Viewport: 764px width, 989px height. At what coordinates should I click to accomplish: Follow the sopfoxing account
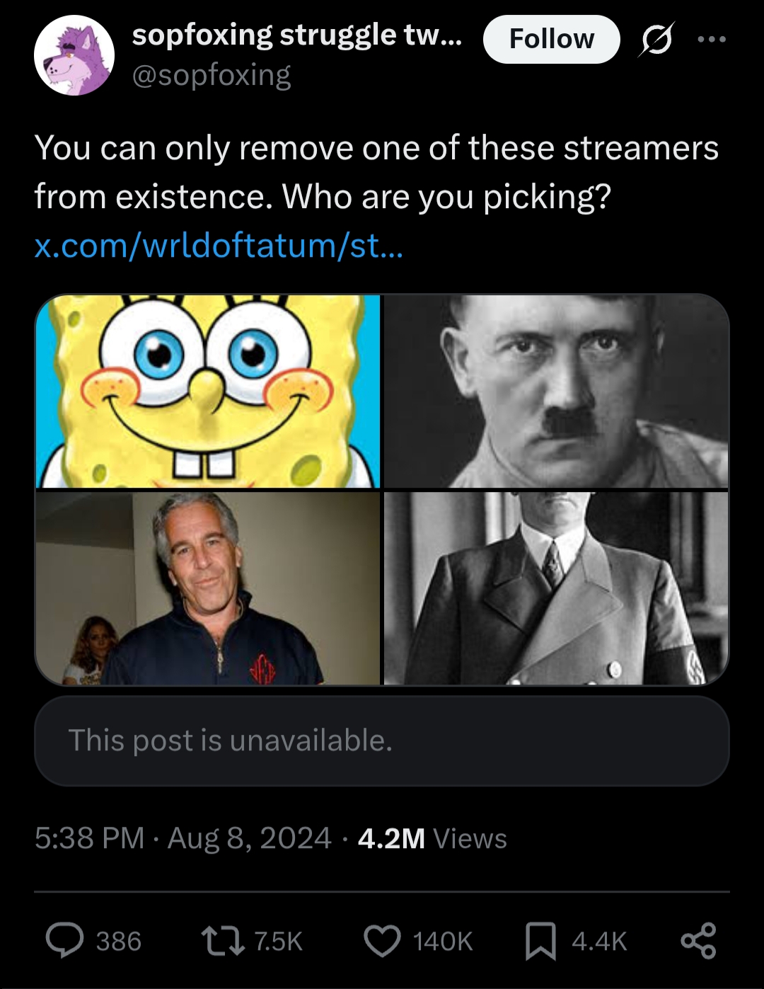[x=551, y=39]
